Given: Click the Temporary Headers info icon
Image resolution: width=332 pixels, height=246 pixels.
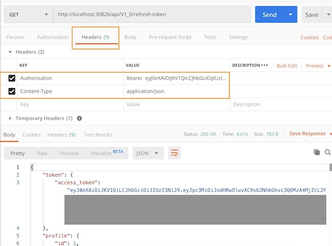Looking at the screenshot, I should pos(80,118).
